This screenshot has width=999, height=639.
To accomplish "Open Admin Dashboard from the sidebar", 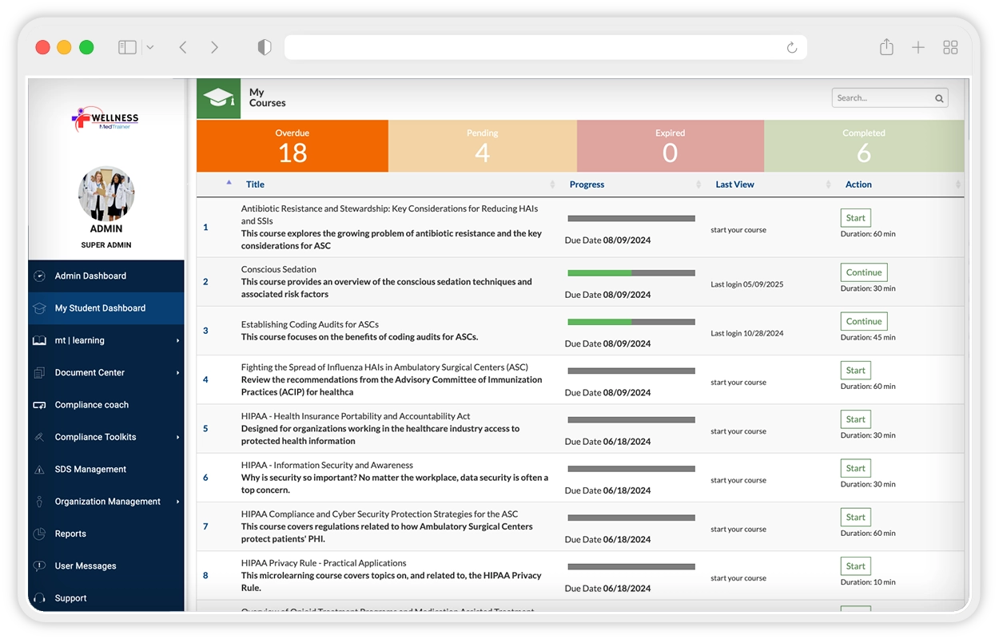I will coord(90,276).
